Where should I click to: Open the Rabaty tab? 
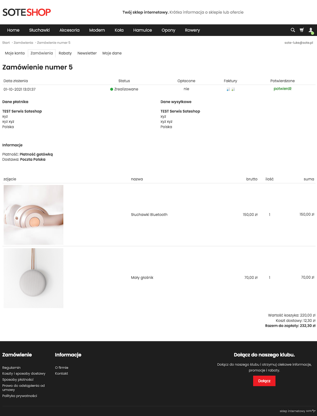pyautogui.click(x=65, y=53)
